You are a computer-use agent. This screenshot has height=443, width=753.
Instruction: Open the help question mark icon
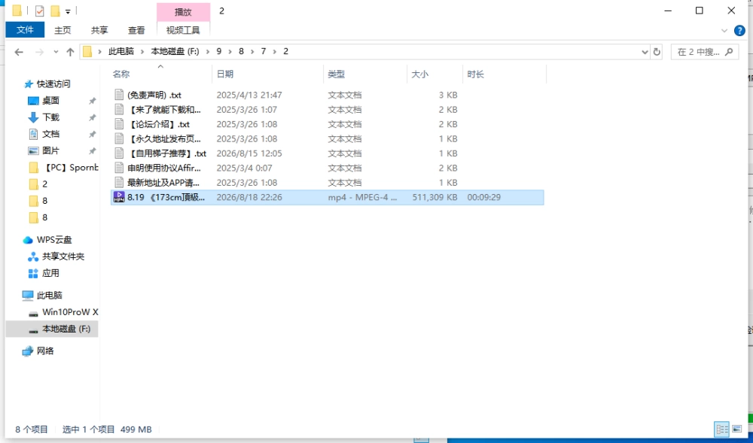click(x=739, y=31)
